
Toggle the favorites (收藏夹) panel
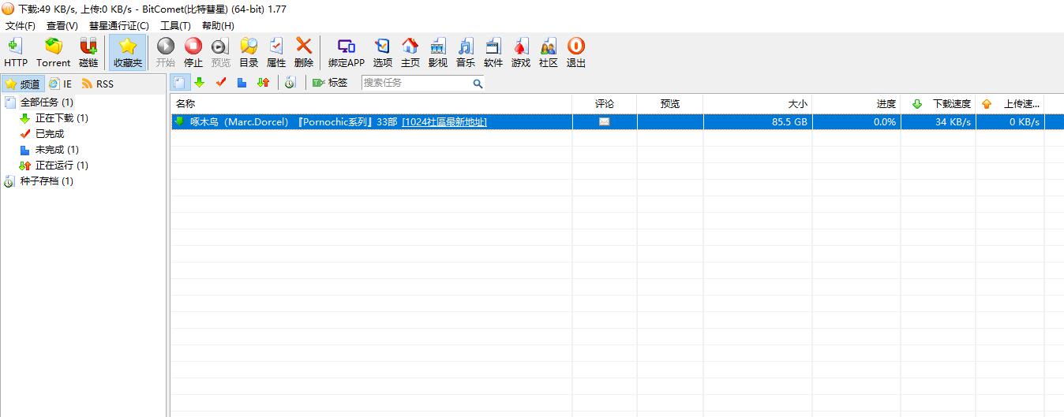127,52
